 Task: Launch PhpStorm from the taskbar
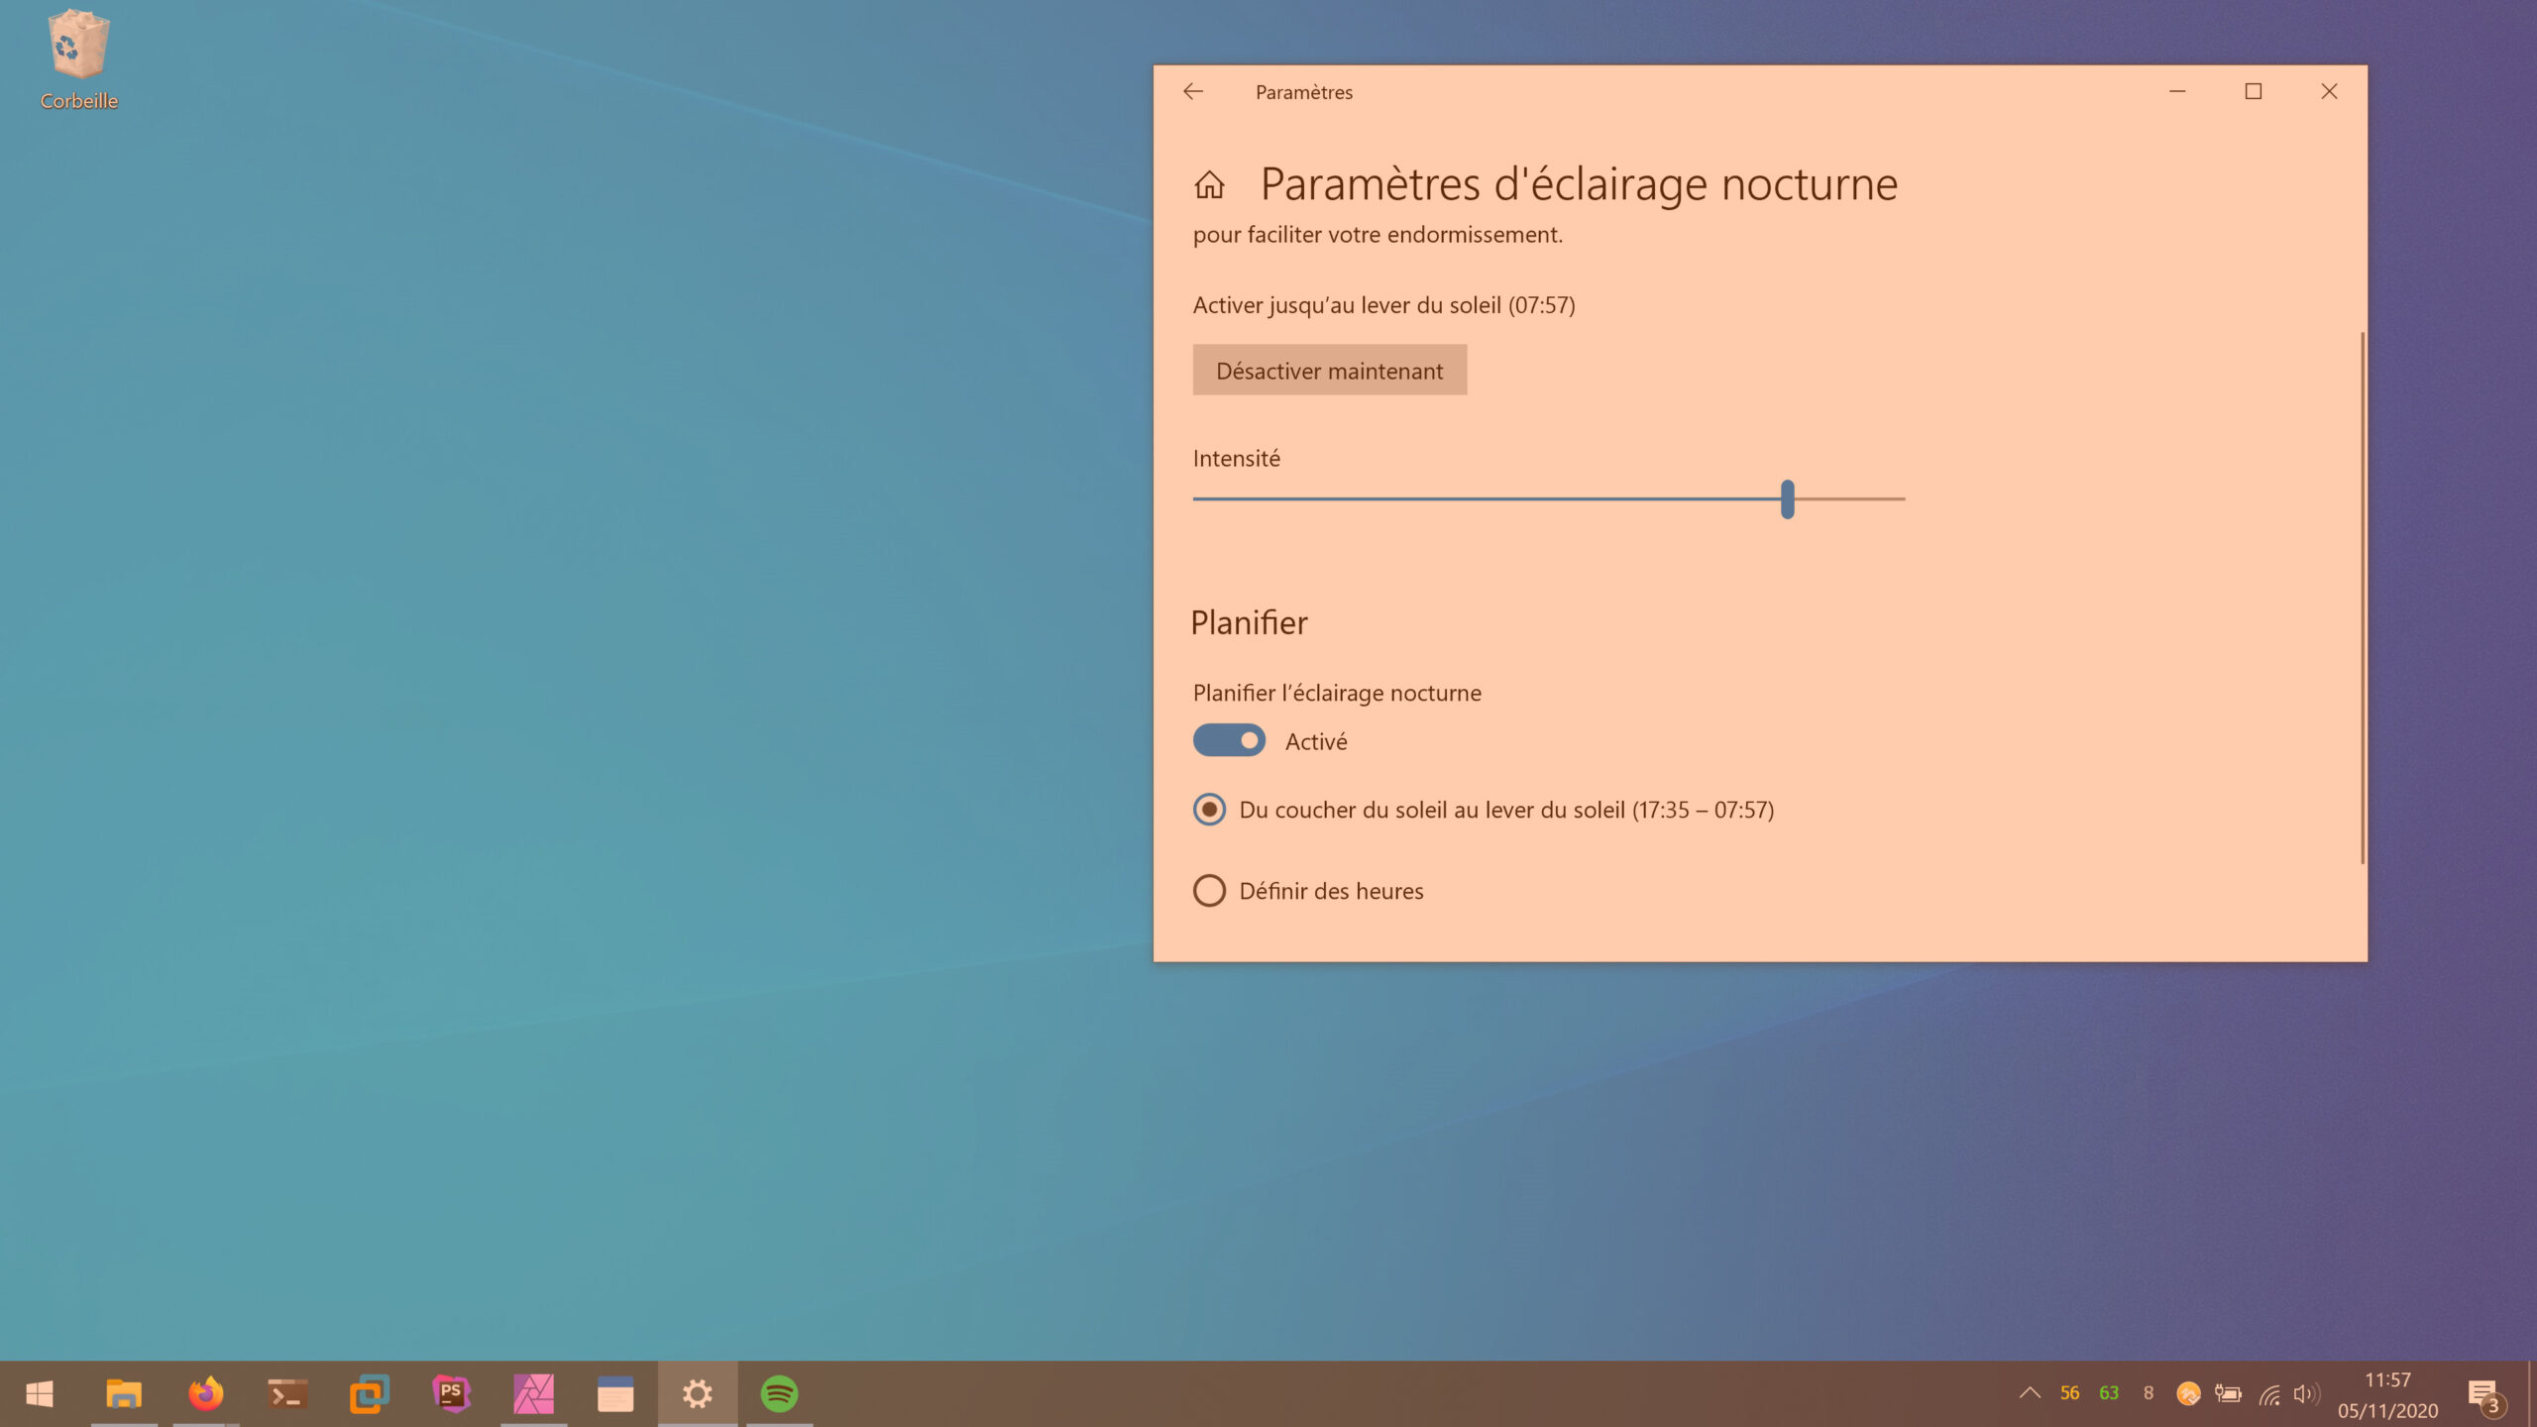click(x=451, y=1394)
